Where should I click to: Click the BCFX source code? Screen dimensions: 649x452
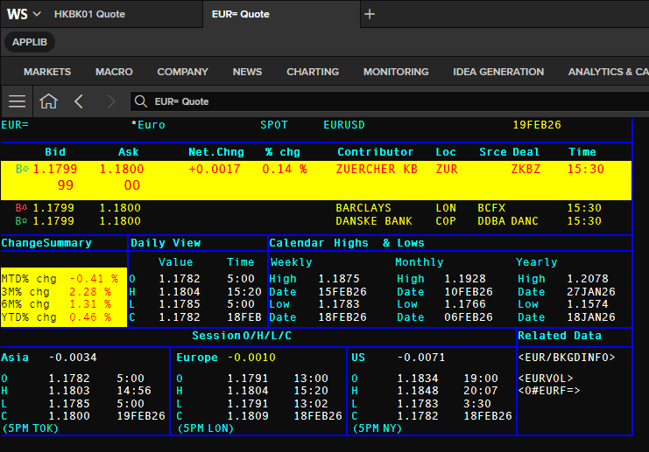coord(491,208)
